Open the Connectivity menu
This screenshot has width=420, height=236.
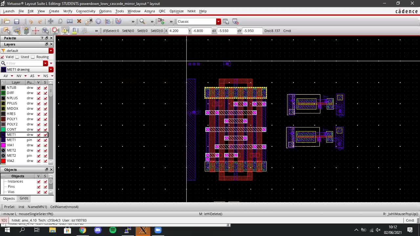pyautogui.click(x=86, y=11)
